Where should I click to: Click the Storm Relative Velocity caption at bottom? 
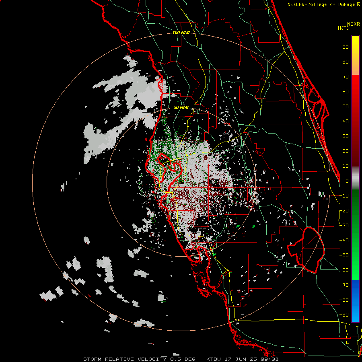[181, 359]
